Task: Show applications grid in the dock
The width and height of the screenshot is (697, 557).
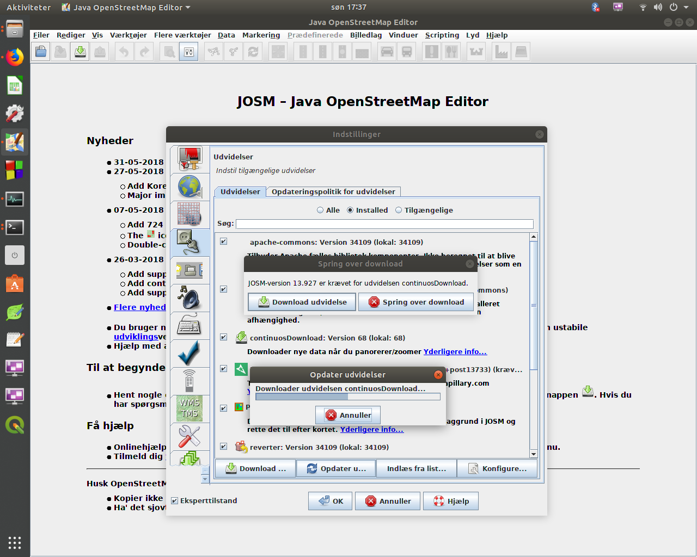Action: 15,542
